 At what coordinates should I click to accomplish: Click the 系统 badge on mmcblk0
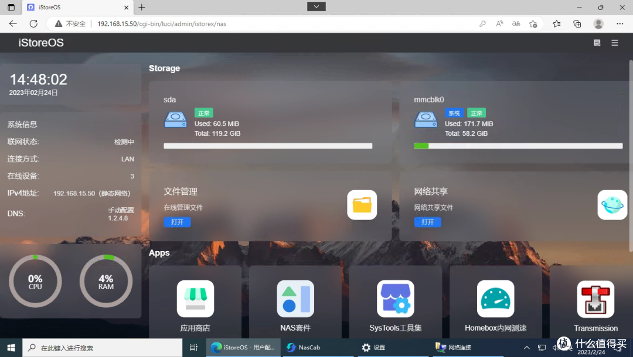click(454, 112)
